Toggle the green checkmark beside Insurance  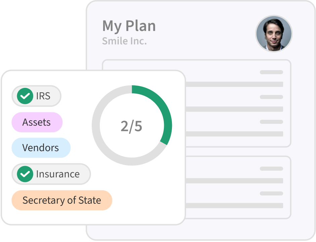pos(25,174)
